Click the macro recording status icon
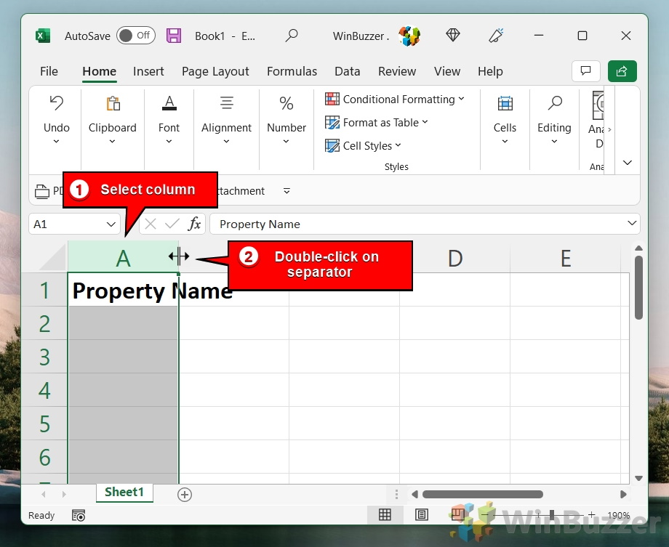Screen dimensions: 669x547 coord(79,516)
